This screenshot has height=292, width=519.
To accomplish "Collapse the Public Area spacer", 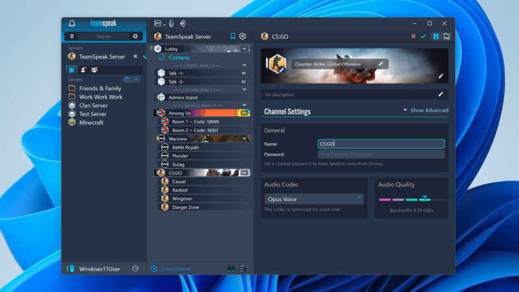I will tap(245, 66).
